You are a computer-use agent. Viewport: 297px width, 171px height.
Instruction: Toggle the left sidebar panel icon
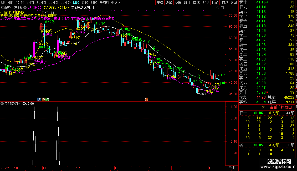click(3, 2)
